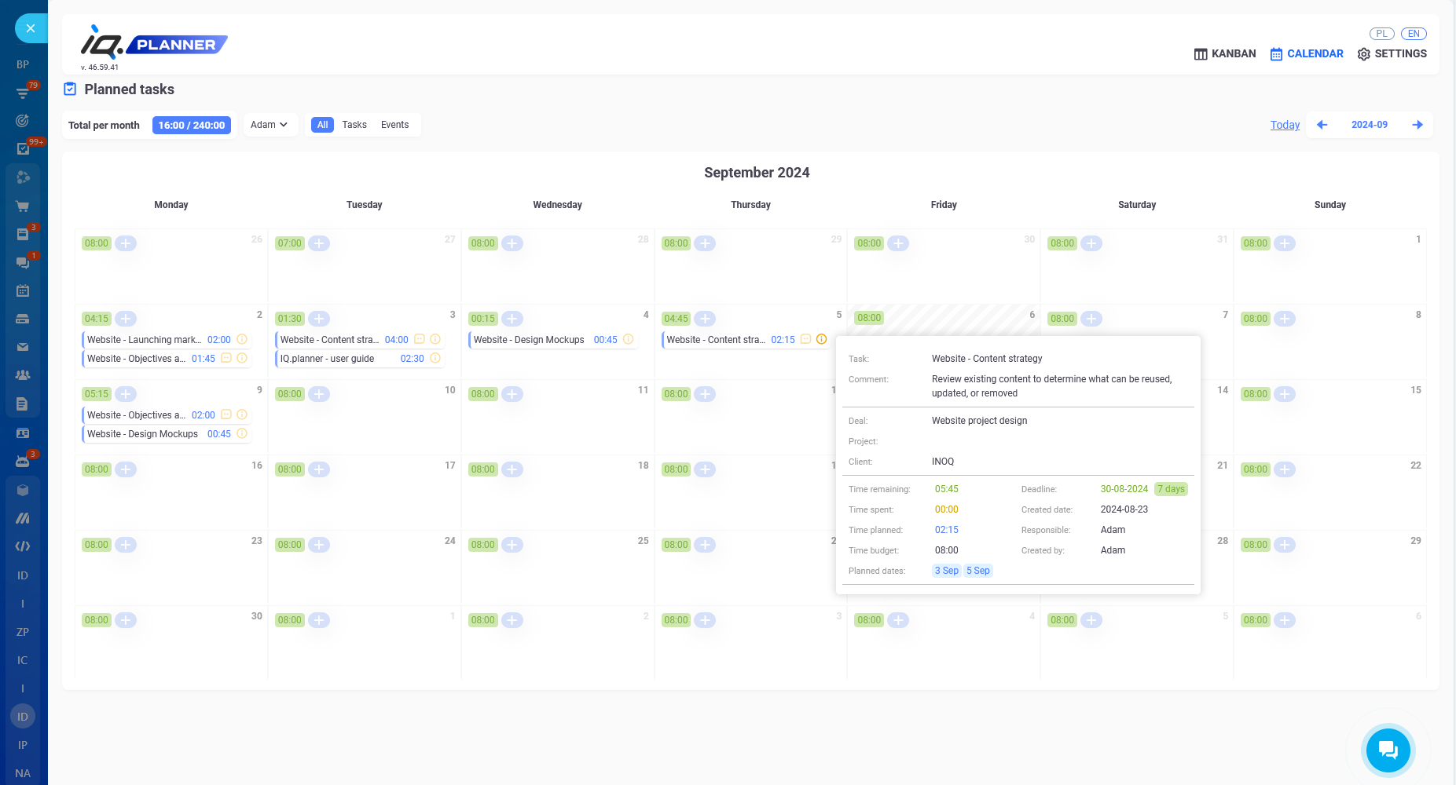Viewport: 1456px width, 785px height.
Task: Click the 16:00 / 240:00 monthly total badge
Action: (x=192, y=124)
